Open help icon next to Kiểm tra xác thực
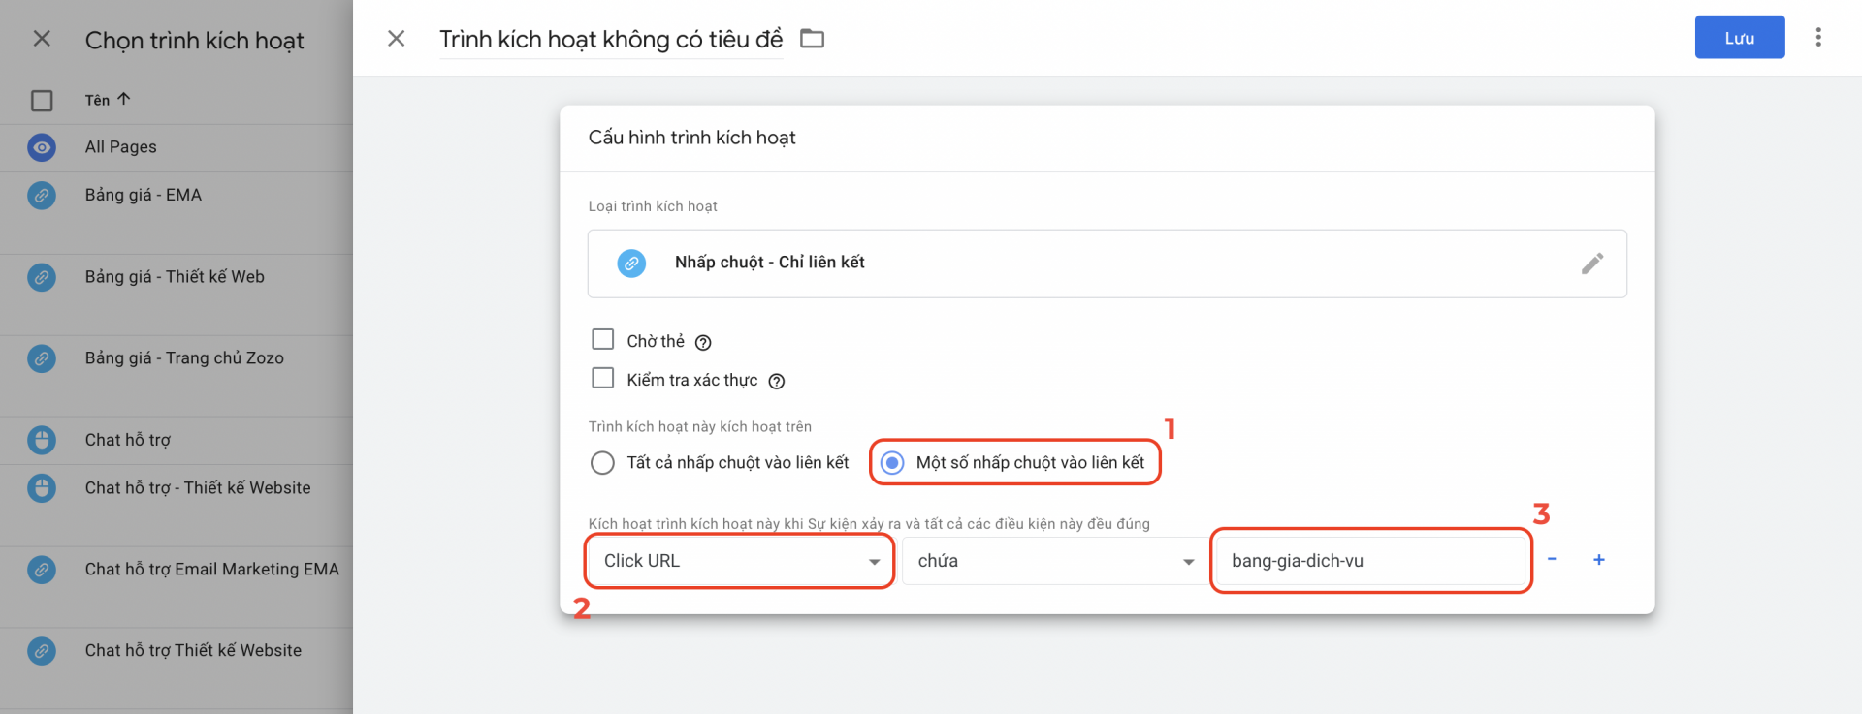1862x714 pixels. (776, 381)
